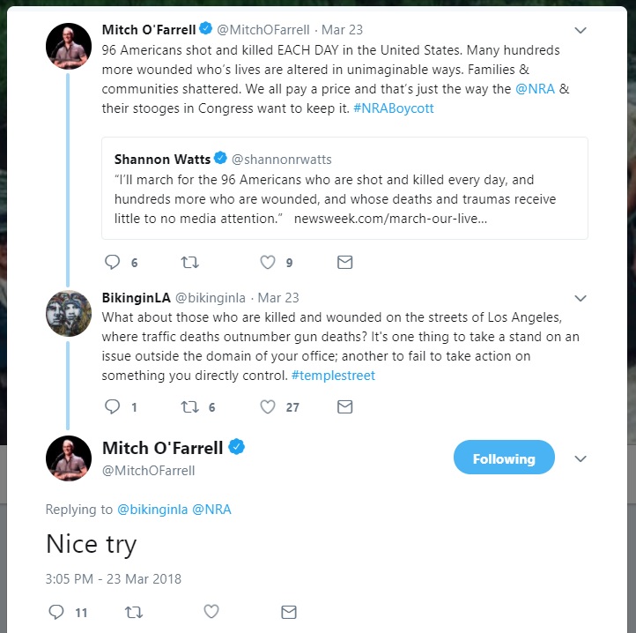Send the first tweet via direct message
The width and height of the screenshot is (636, 633).
pos(345,262)
